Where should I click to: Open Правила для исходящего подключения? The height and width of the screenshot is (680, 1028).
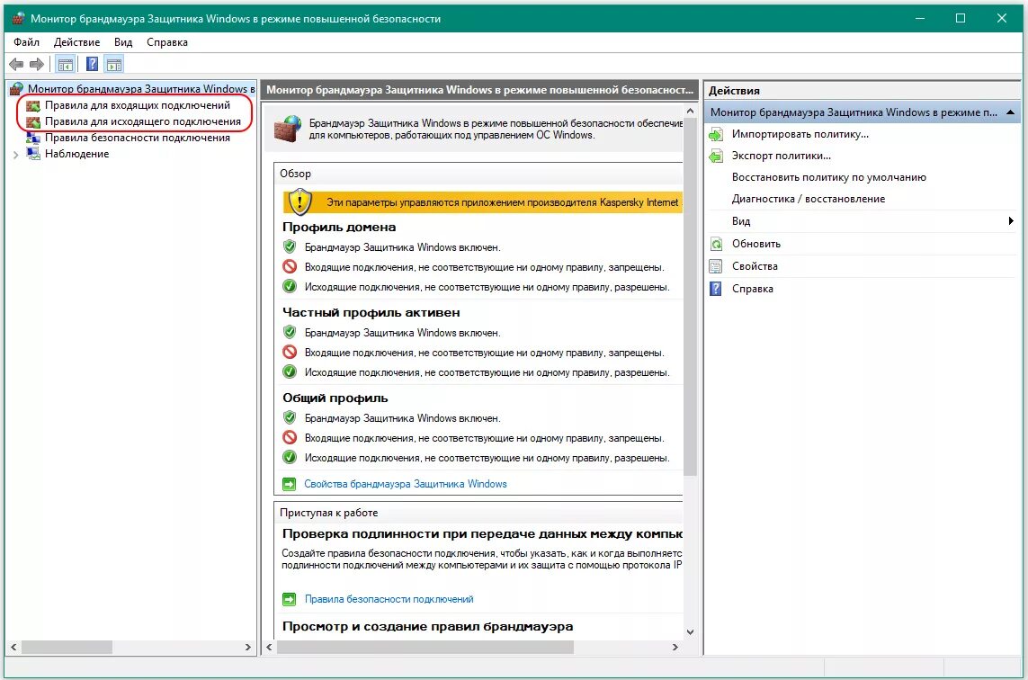[x=143, y=121]
